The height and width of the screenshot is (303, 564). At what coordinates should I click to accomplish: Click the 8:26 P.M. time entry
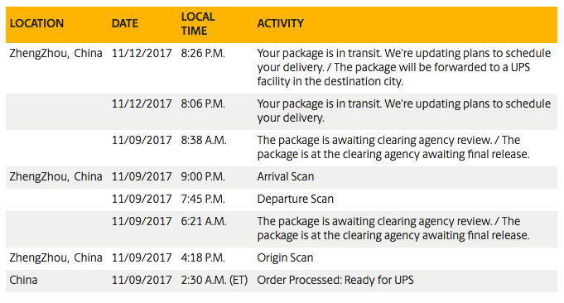coord(203,53)
